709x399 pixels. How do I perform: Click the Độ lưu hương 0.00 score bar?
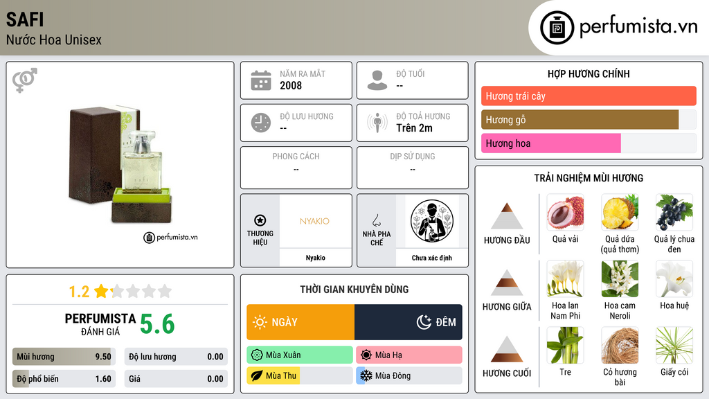coord(176,357)
